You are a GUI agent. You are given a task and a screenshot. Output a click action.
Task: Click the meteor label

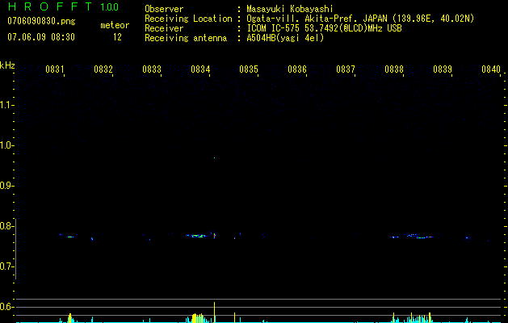tap(115, 25)
